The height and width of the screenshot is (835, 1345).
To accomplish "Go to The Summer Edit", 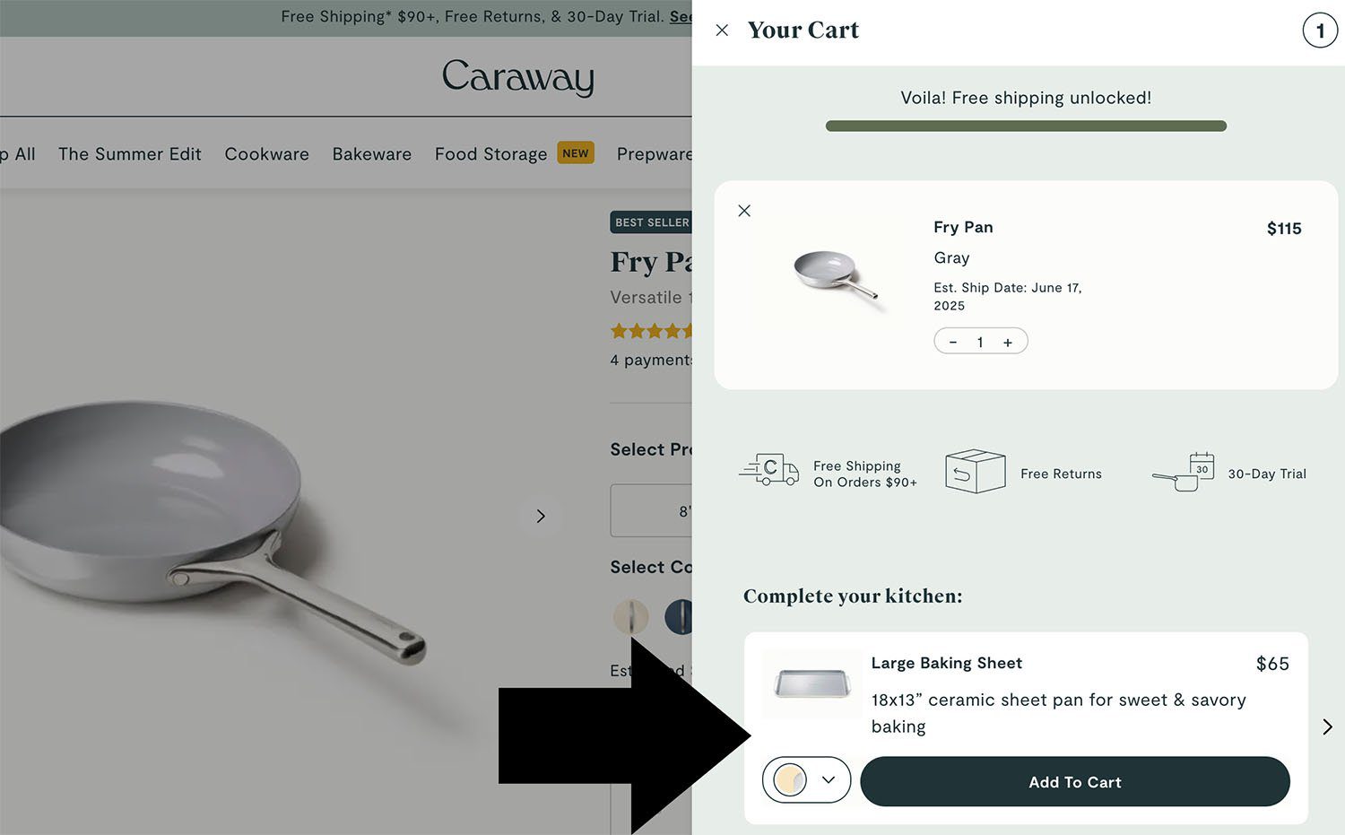I will [x=130, y=154].
